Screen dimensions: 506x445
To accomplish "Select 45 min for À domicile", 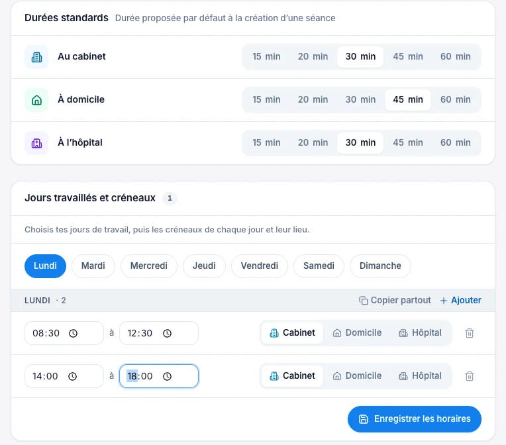I will click(408, 100).
